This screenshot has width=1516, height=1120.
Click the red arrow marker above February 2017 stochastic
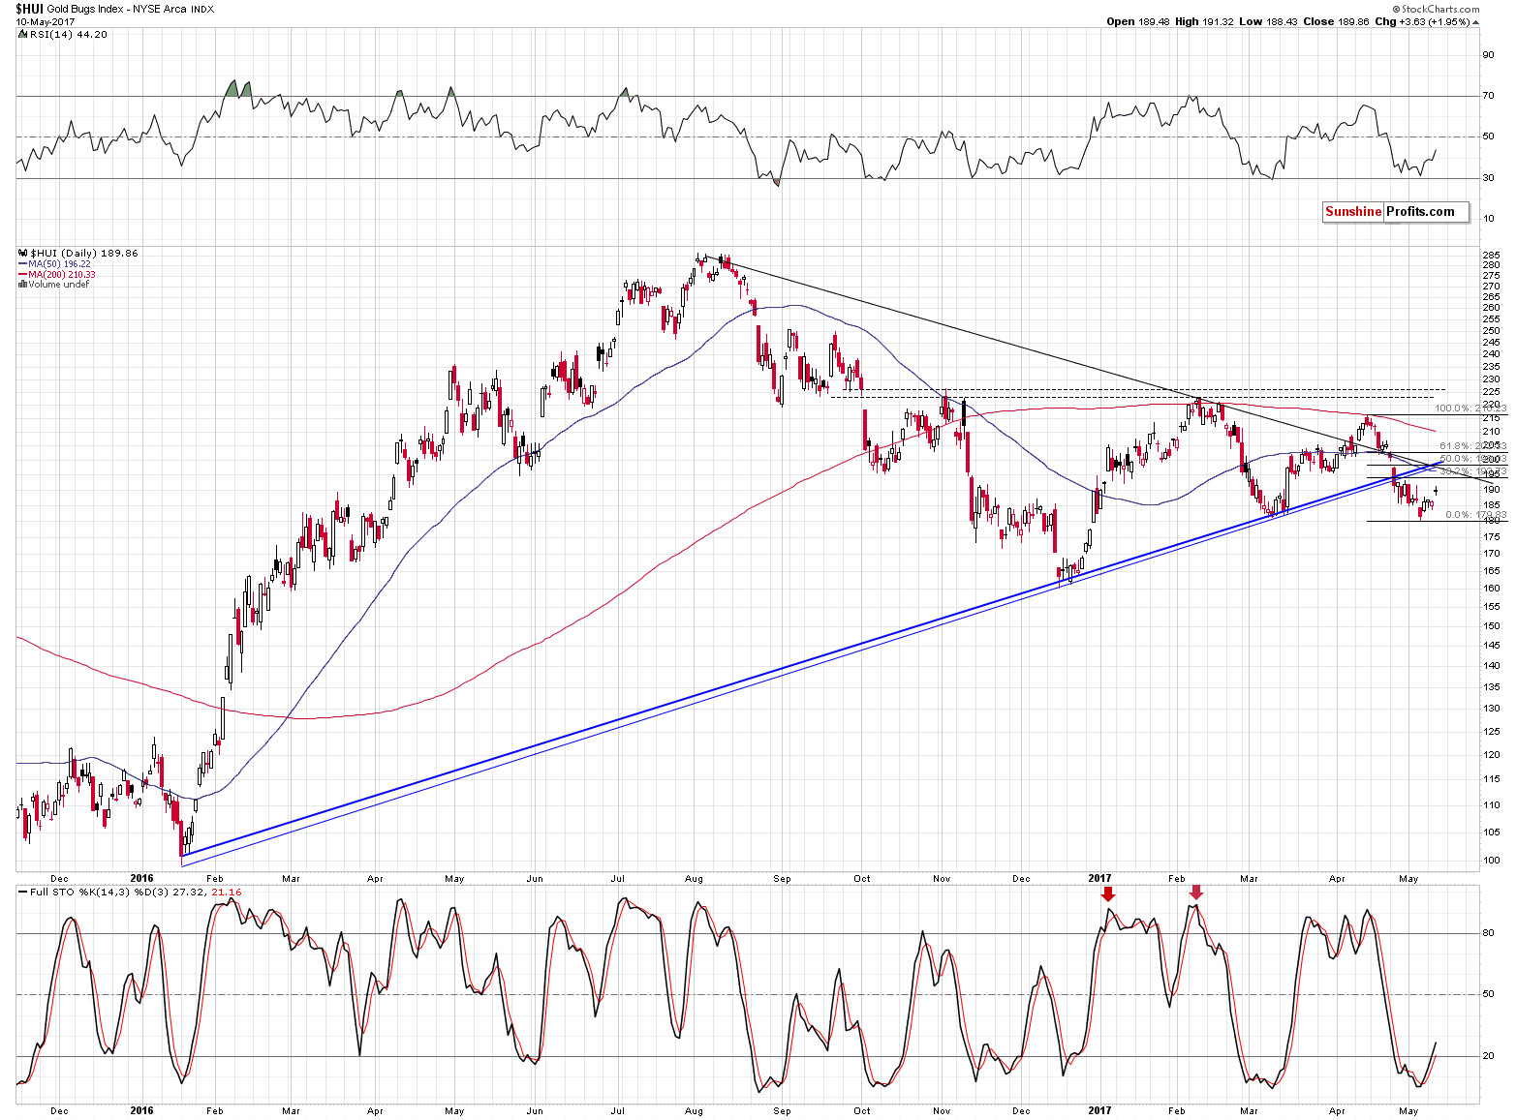click(x=1196, y=893)
